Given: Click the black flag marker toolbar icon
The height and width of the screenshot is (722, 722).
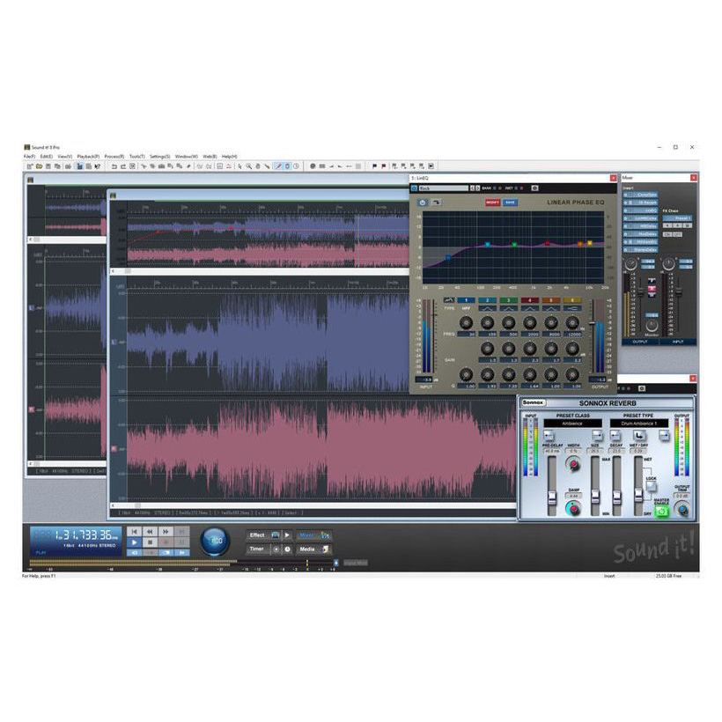Looking at the screenshot, I should [374, 166].
